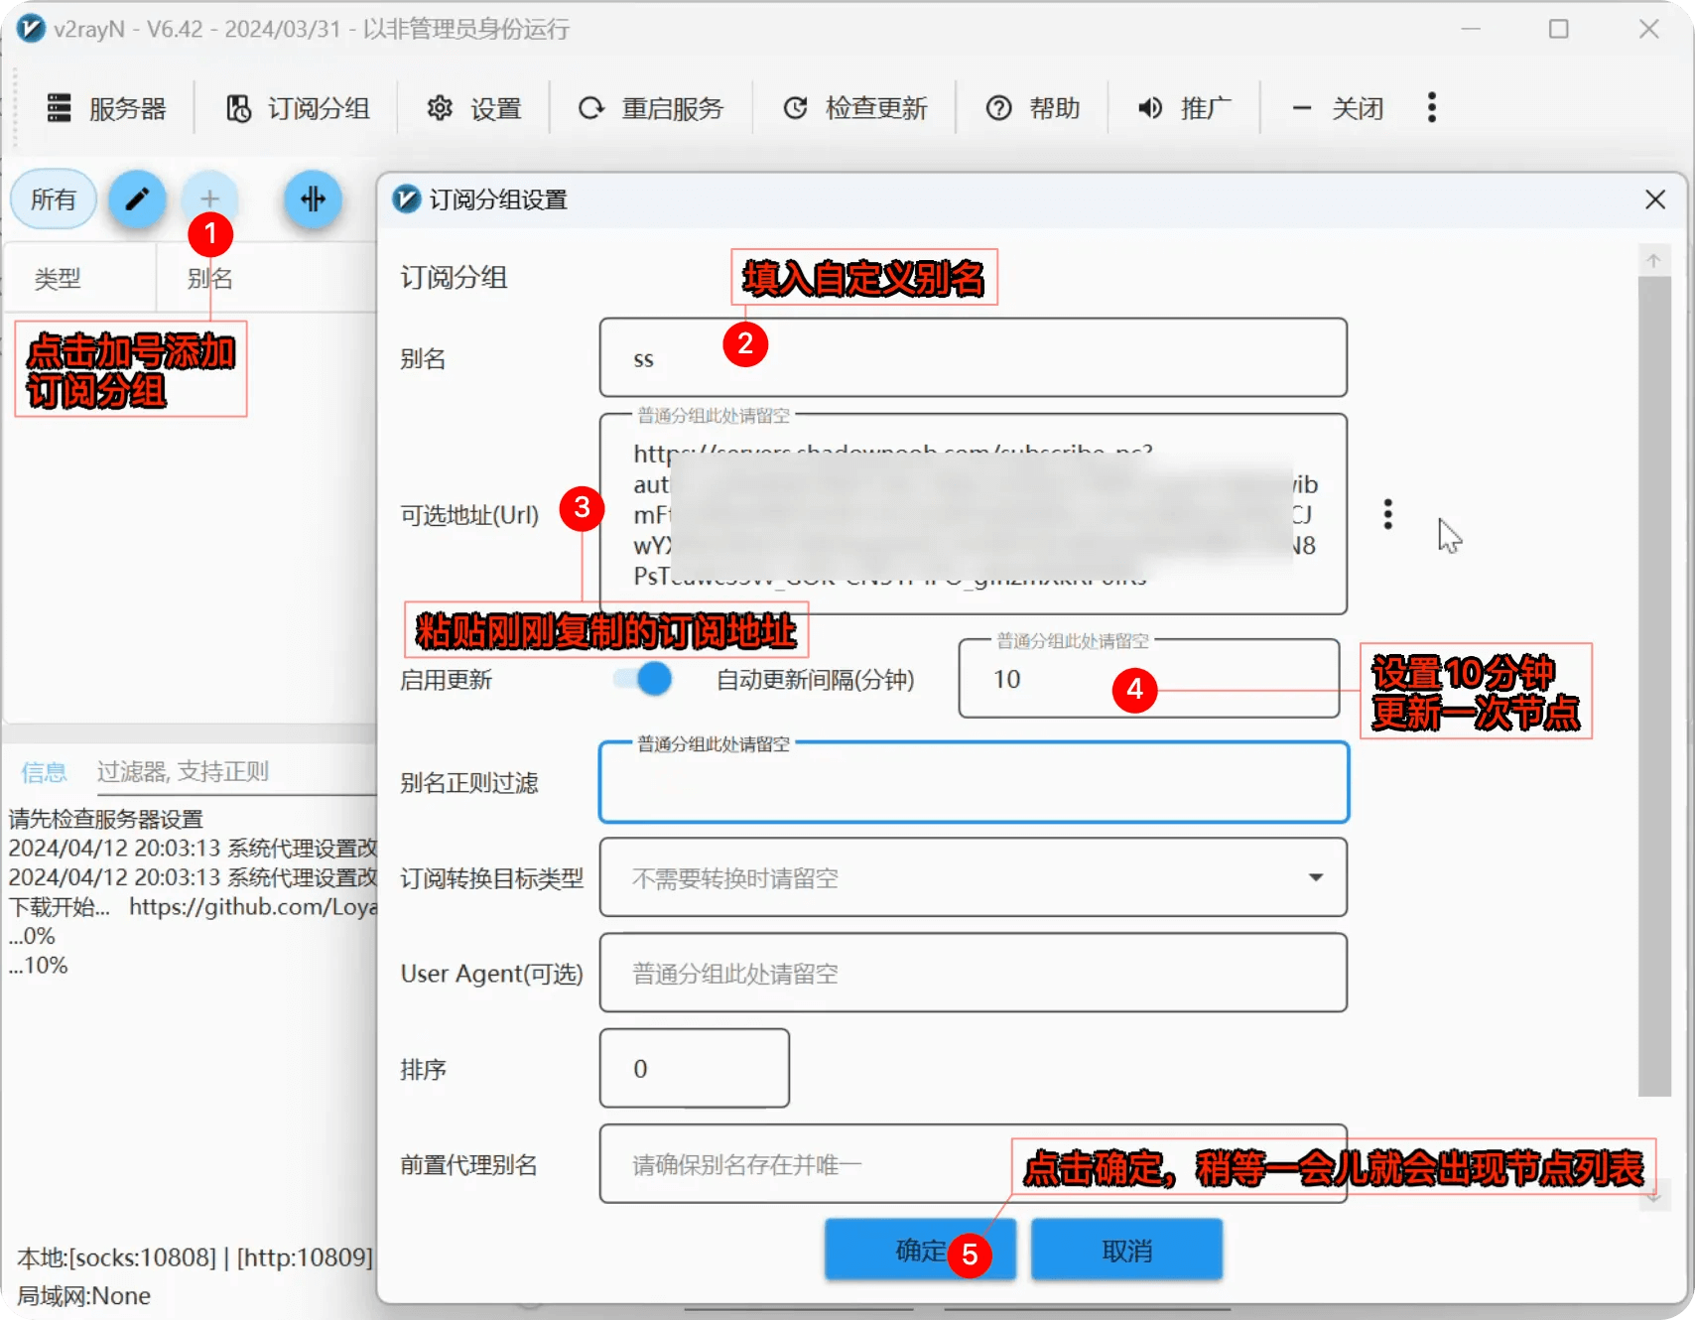Cancel the dialog with the 取消 button
1695x1320 pixels.
(1126, 1250)
